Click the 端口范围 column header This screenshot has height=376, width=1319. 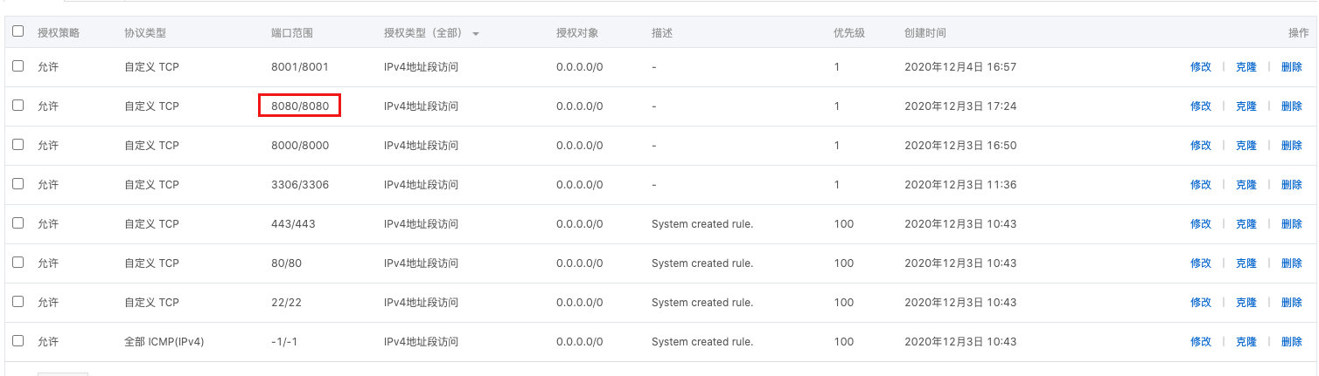point(292,33)
